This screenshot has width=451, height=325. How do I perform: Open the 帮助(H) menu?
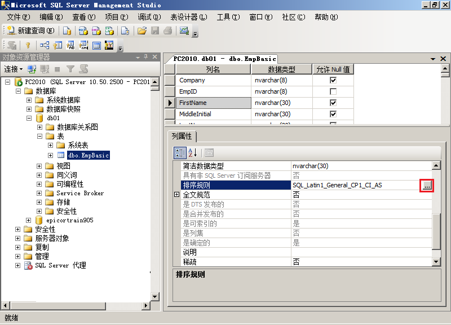click(326, 17)
